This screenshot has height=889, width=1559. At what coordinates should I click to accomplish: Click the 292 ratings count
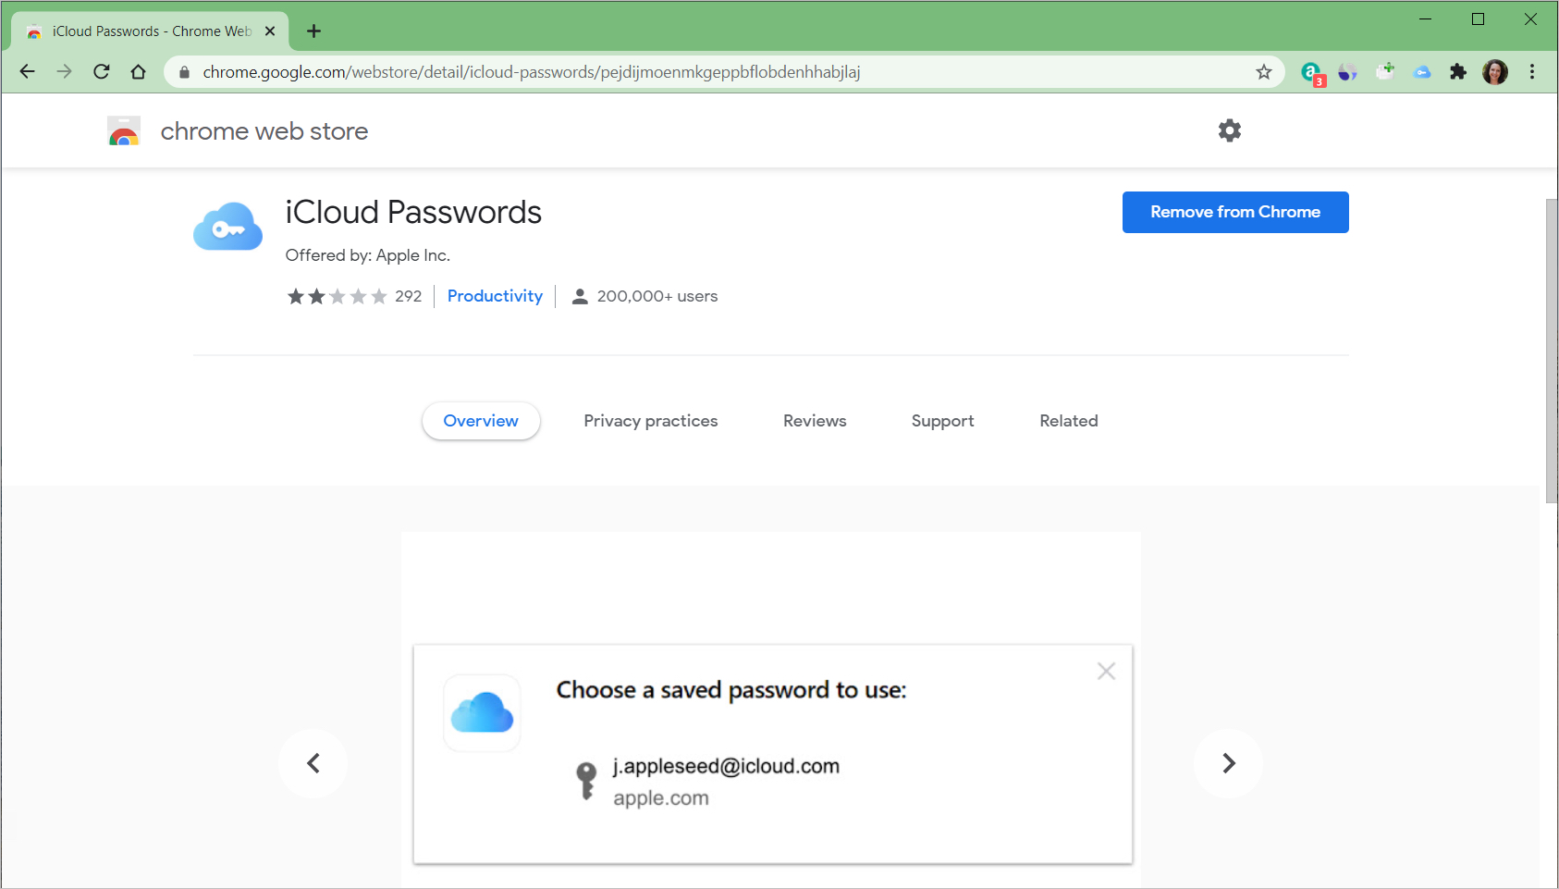[x=409, y=296]
